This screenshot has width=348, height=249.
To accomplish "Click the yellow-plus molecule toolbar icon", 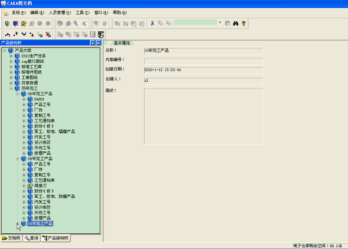I will click(24, 23).
